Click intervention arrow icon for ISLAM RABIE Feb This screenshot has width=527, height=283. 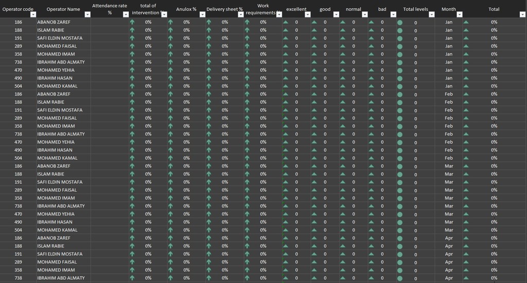pyautogui.click(x=132, y=102)
